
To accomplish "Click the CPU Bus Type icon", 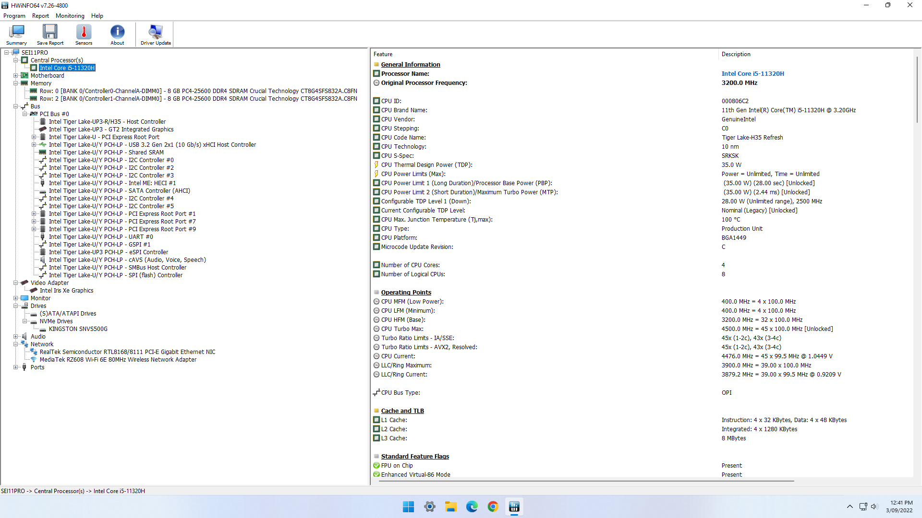I will (x=376, y=392).
